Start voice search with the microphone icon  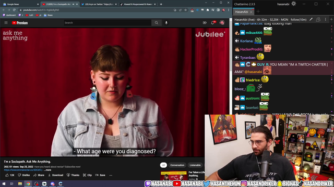pyautogui.click(x=166, y=23)
